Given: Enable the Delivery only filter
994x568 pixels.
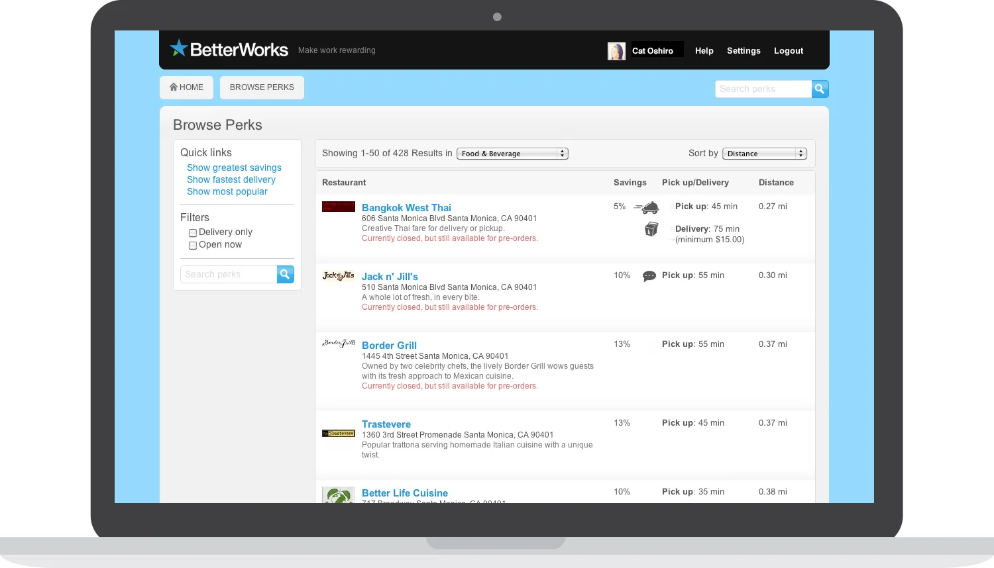Looking at the screenshot, I should pyautogui.click(x=193, y=232).
